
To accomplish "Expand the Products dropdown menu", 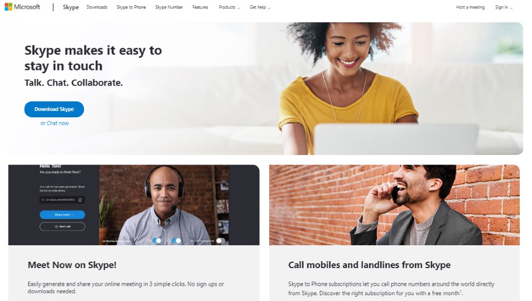I will pyautogui.click(x=229, y=7).
